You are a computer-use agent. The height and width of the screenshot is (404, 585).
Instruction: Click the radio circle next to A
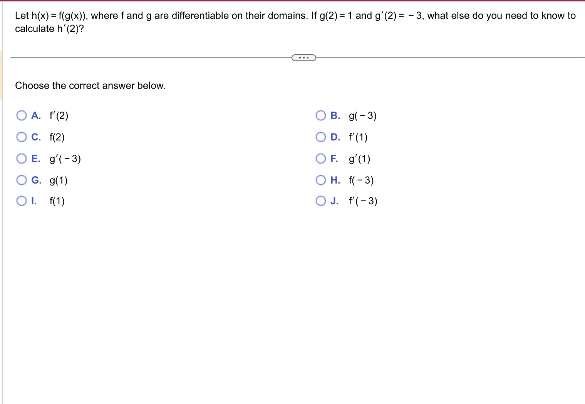21,115
